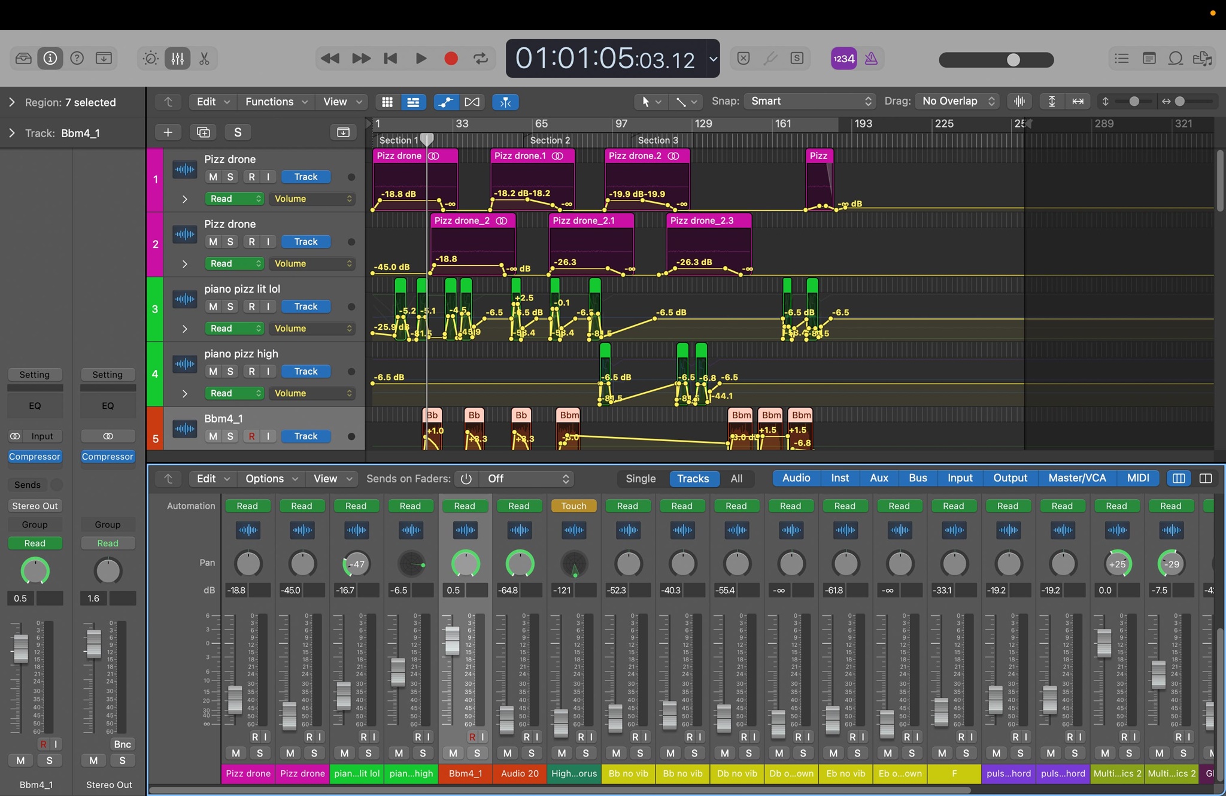The height and width of the screenshot is (796, 1226).
Task: Click the volume fader on Bbm4_1 mixer channel
Action: click(x=453, y=640)
